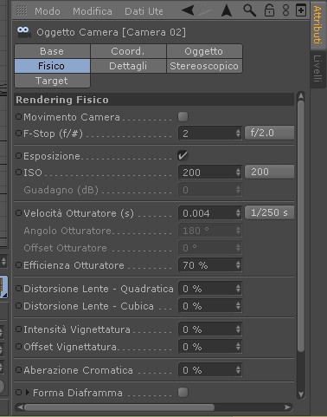Enable the Movimento Camera checkbox

coord(183,117)
